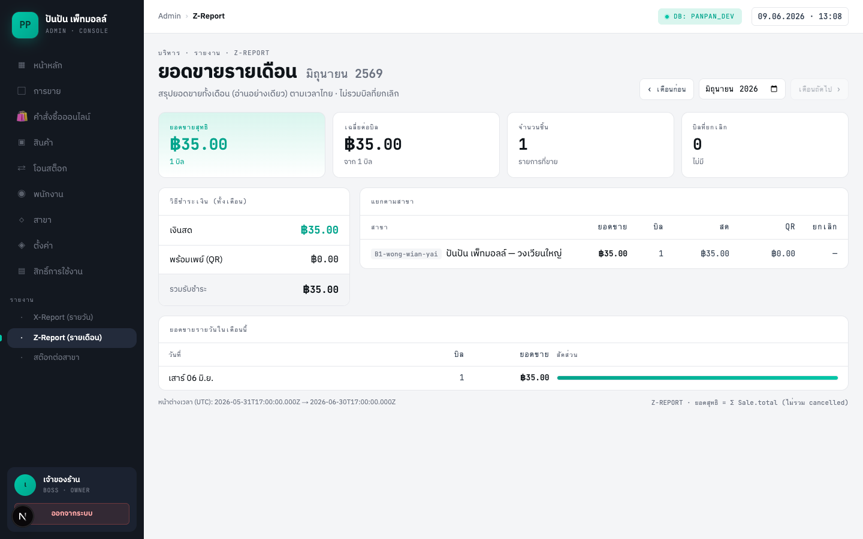Viewport: 863px width, 539px height.
Task: Click the เฉลี่ยต่อบิล card
Action: coord(416,145)
